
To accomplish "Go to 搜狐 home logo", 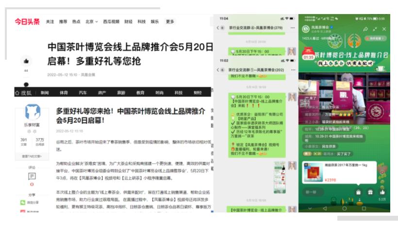I will [24, 93].
